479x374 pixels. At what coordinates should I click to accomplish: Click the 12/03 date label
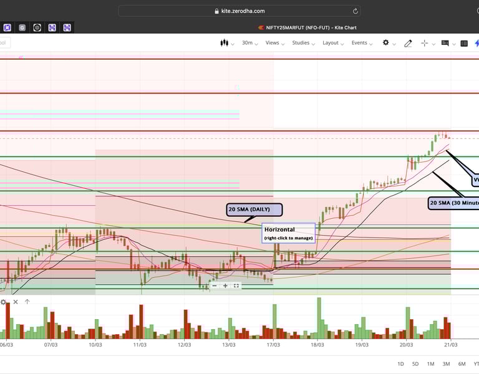coord(184,345)
